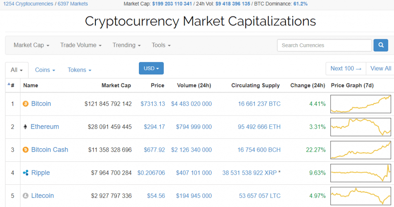Click the Litecoin logo icon
This screenshot has width=394, height=207.
pos(26,196)
